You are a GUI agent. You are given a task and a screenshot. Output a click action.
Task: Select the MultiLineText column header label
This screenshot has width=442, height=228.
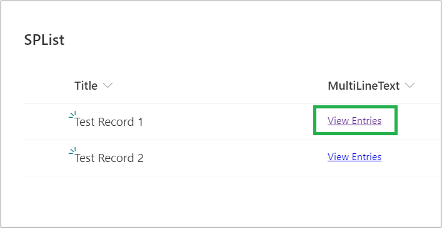tap(364, 85)
